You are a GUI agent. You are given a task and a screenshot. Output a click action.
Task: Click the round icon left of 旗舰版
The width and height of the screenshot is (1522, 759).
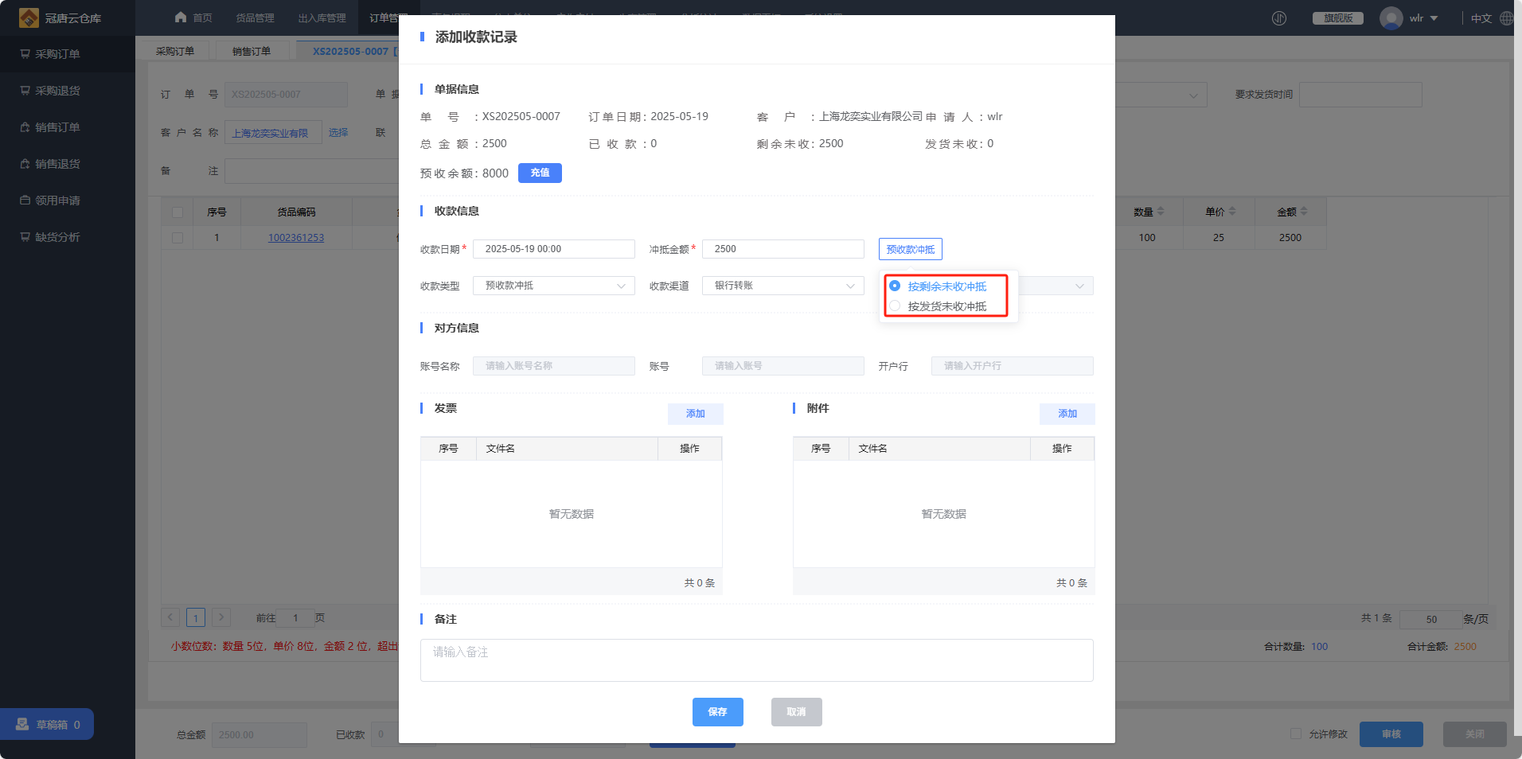coord(1279,18)
